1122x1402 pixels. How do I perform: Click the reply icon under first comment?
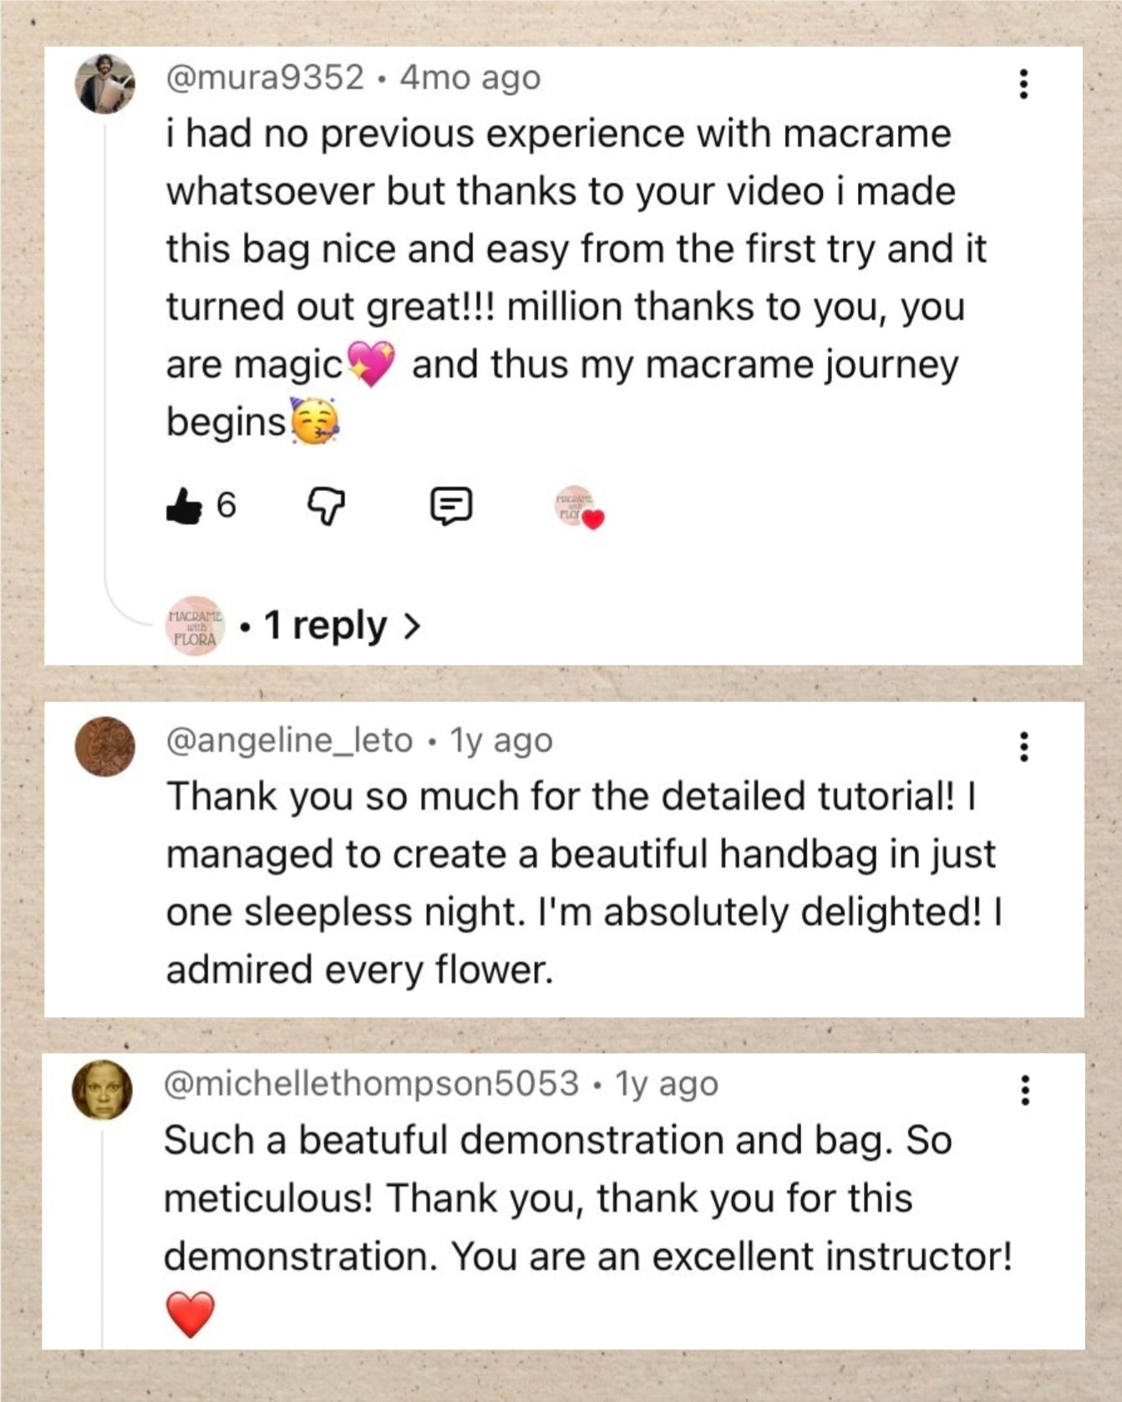(x=451, y=506)
